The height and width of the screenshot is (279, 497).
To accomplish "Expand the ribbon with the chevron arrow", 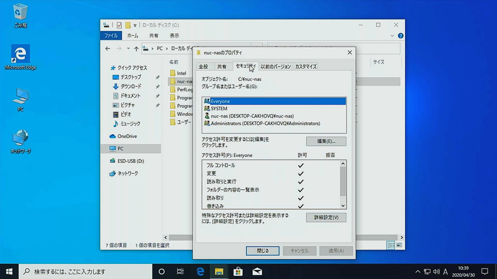I will click(393, 36).
